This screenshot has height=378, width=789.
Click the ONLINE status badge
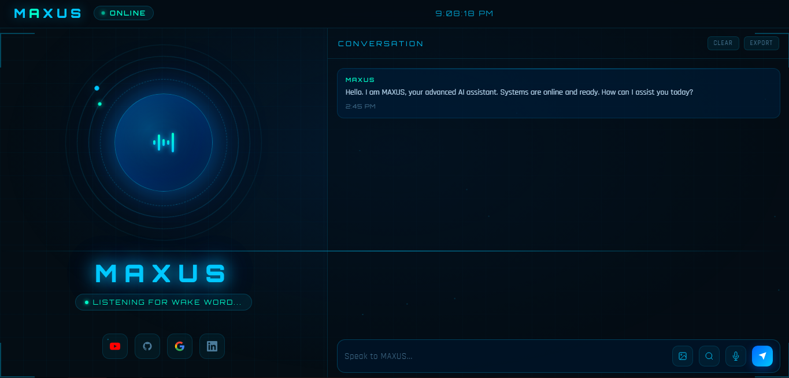pos(124,13)
